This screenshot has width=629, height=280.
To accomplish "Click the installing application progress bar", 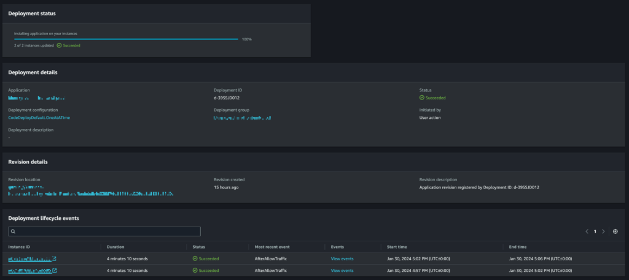I will (x=126, y=39).
